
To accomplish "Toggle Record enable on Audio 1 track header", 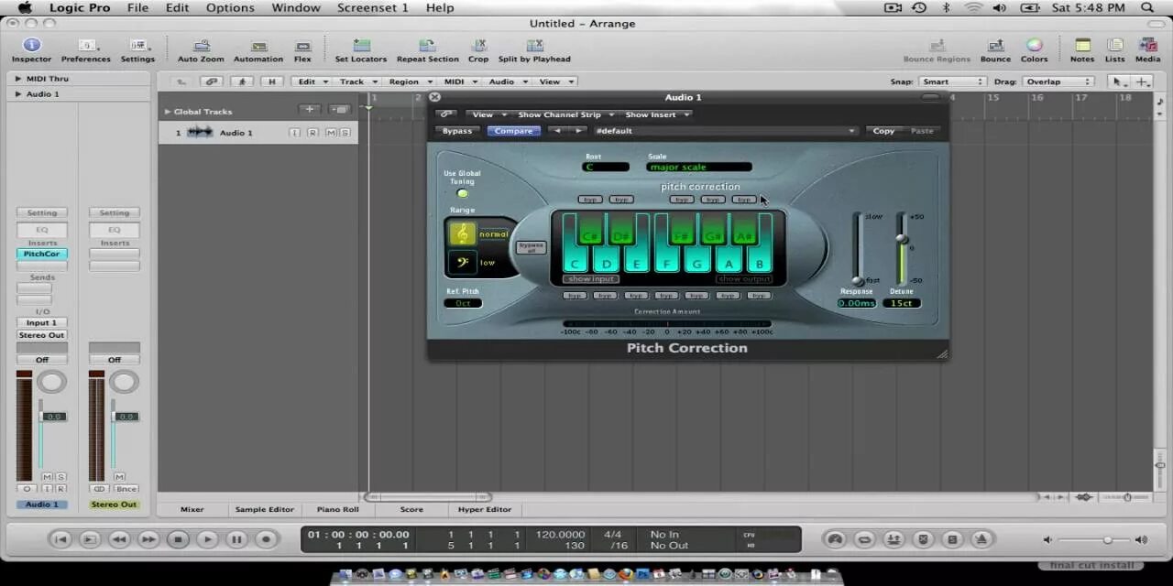I will [x=312, y=133].
